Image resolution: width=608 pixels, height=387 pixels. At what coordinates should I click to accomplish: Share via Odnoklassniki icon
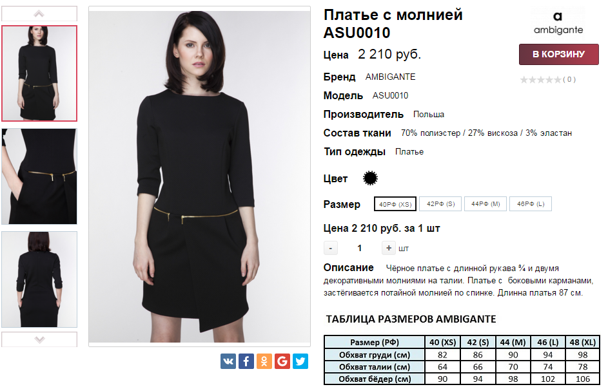pyautogui.click(x=264, y=361)
